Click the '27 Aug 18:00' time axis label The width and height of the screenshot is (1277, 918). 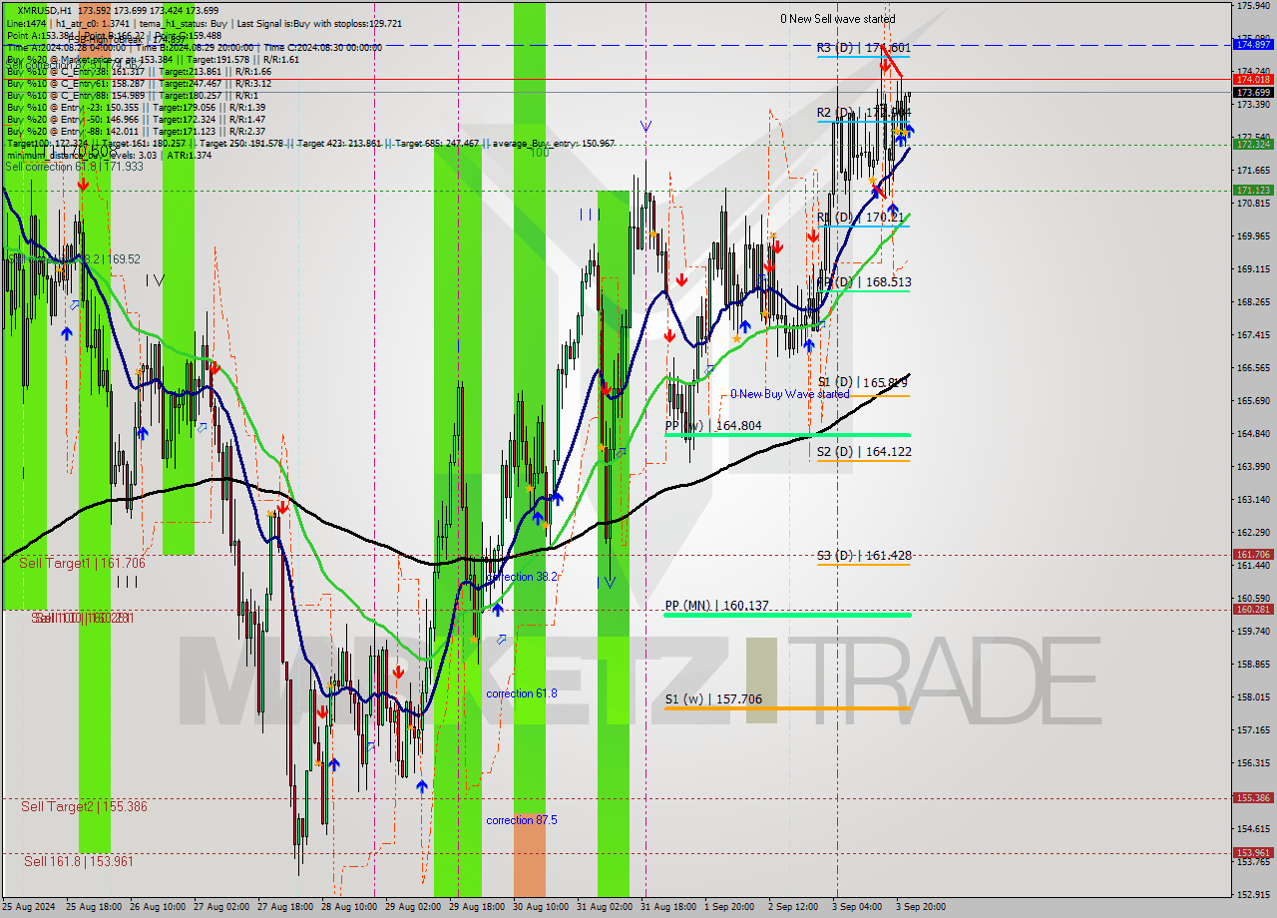[285, 907]
